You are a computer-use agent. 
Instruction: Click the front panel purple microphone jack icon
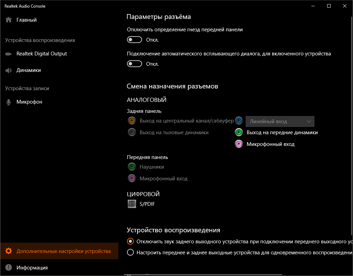131,178
